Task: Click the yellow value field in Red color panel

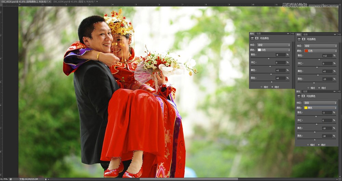Action: [x=327, y=71]
